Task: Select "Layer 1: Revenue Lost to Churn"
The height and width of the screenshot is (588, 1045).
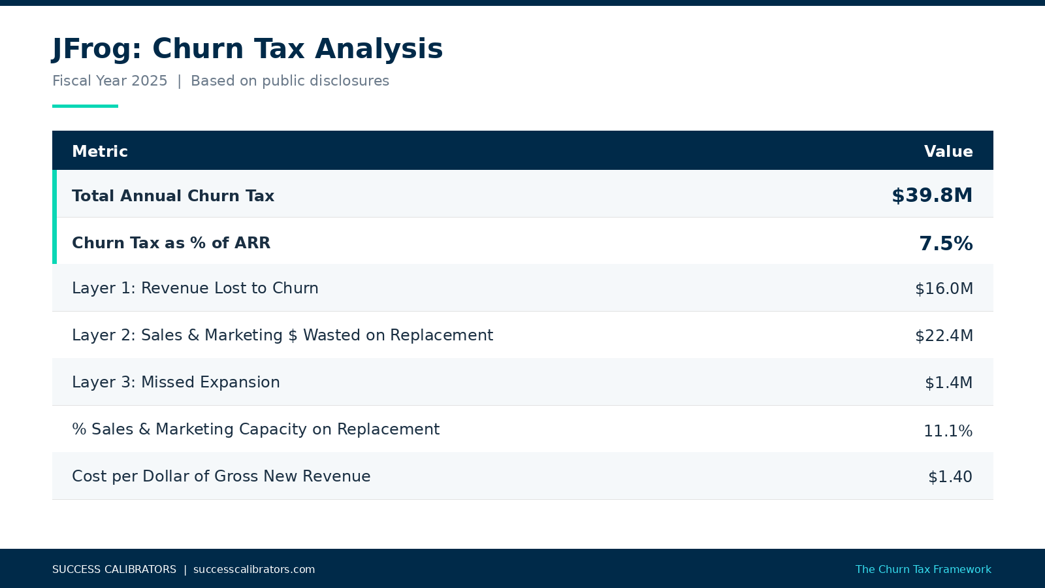Action: [195, 287]
